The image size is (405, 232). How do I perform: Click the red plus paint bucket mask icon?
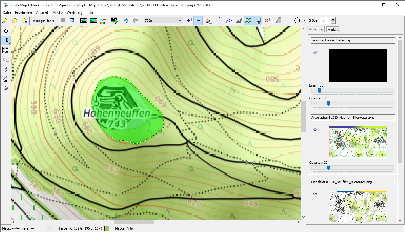208,20
